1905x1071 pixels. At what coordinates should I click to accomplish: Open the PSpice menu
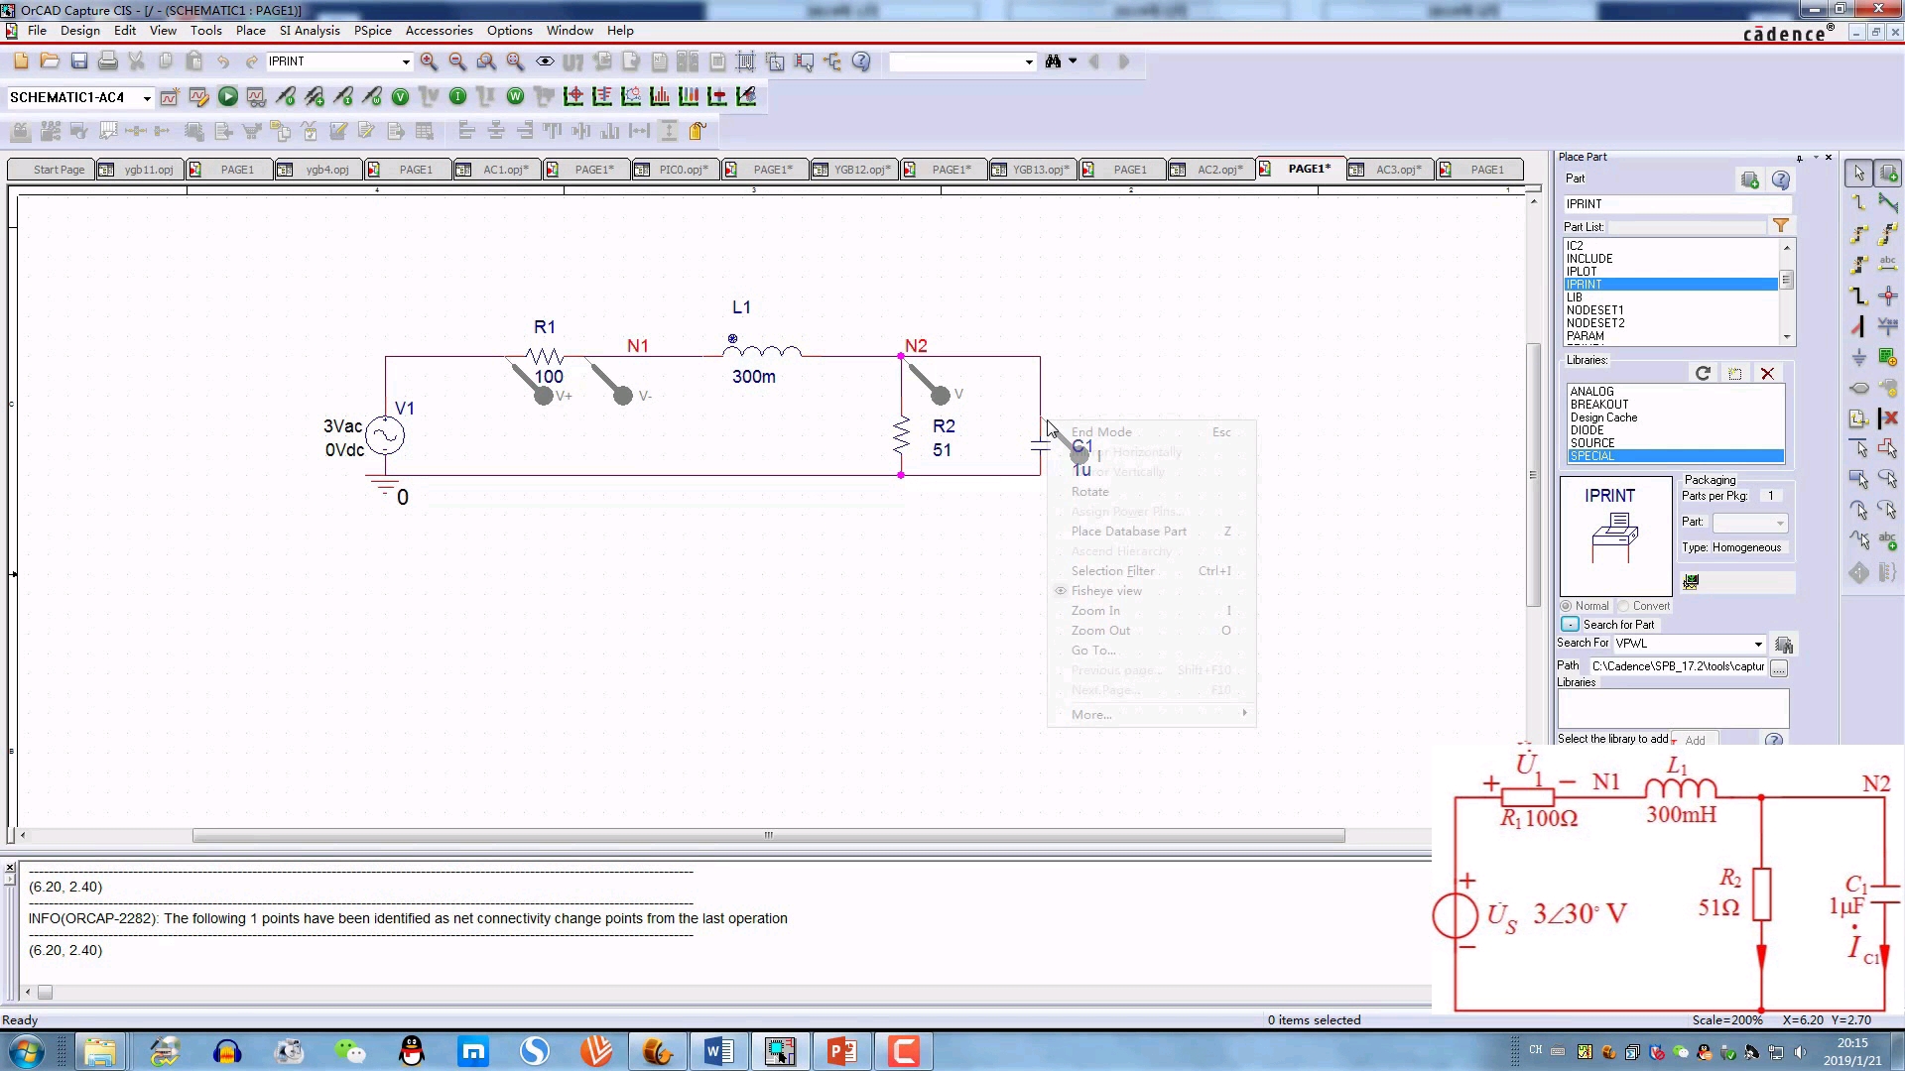pyautogui.click(x=372, y=31)
